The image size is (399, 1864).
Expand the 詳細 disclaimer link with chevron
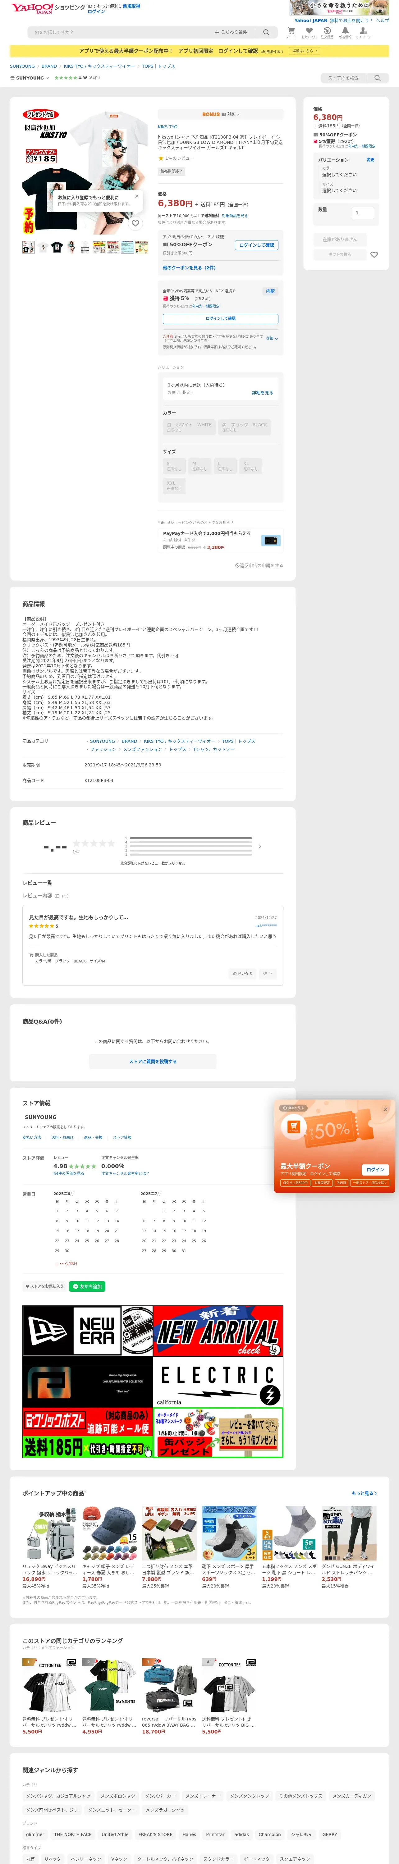coord(272,338)
